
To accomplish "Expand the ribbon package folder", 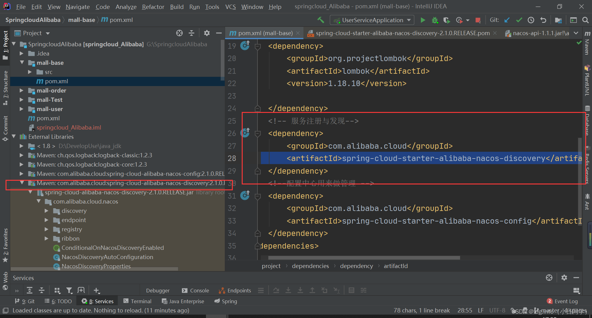I will pos(47,238).
